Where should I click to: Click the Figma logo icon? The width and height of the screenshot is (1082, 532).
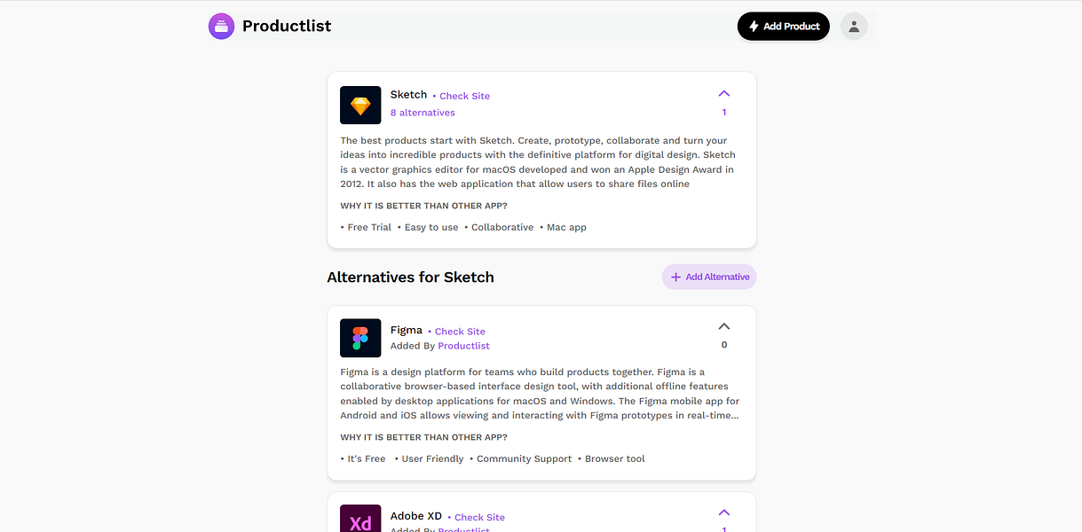[359, 338]
